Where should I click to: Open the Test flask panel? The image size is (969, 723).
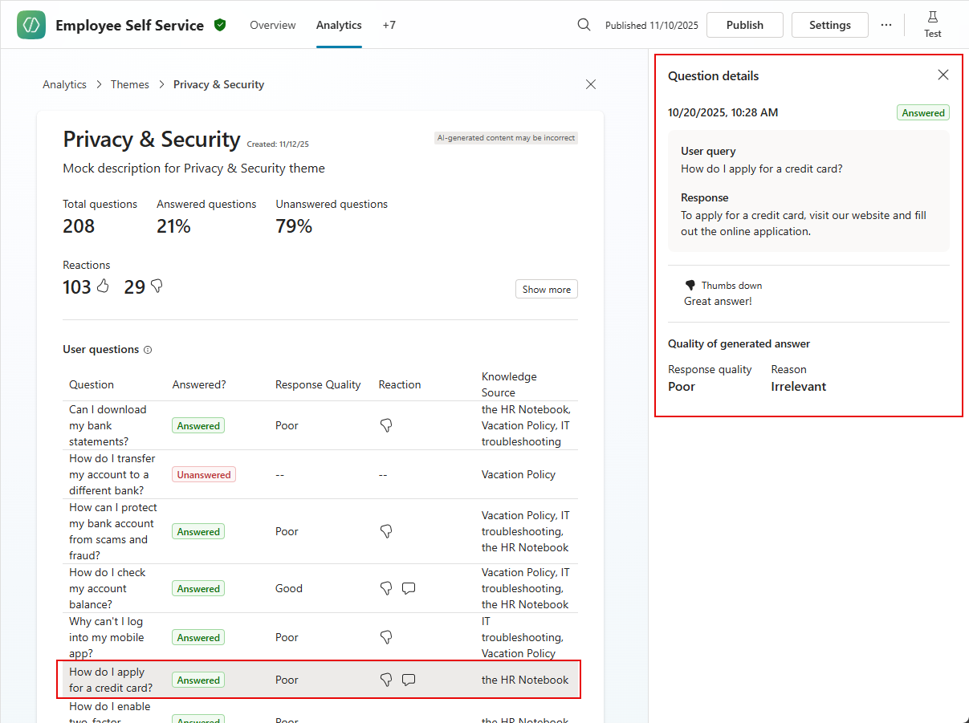(932, 24)
